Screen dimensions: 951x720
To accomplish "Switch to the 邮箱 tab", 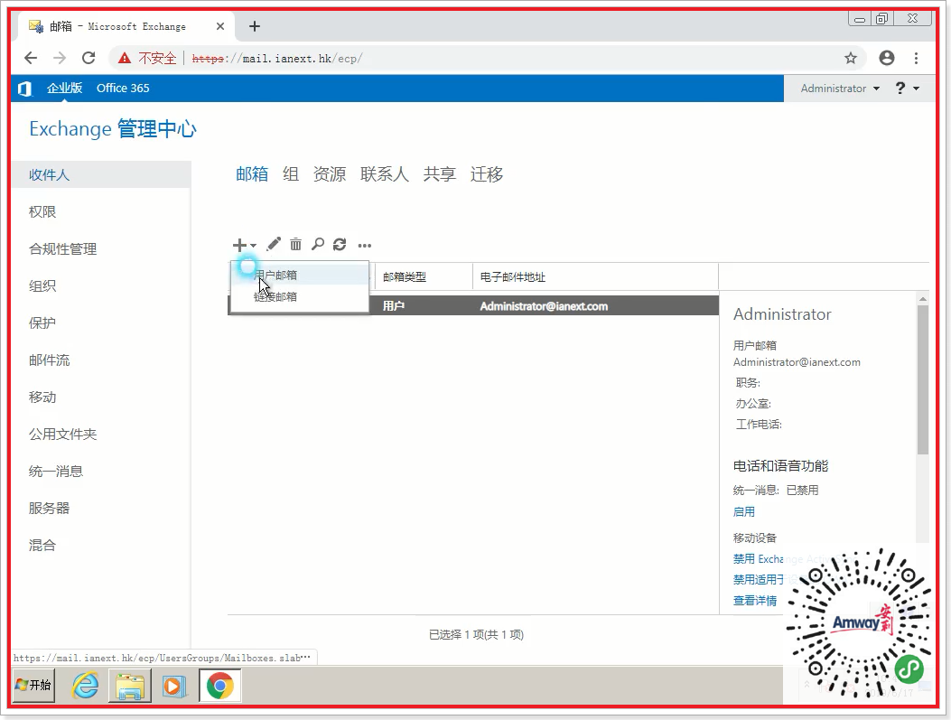I will click(252, 174).
